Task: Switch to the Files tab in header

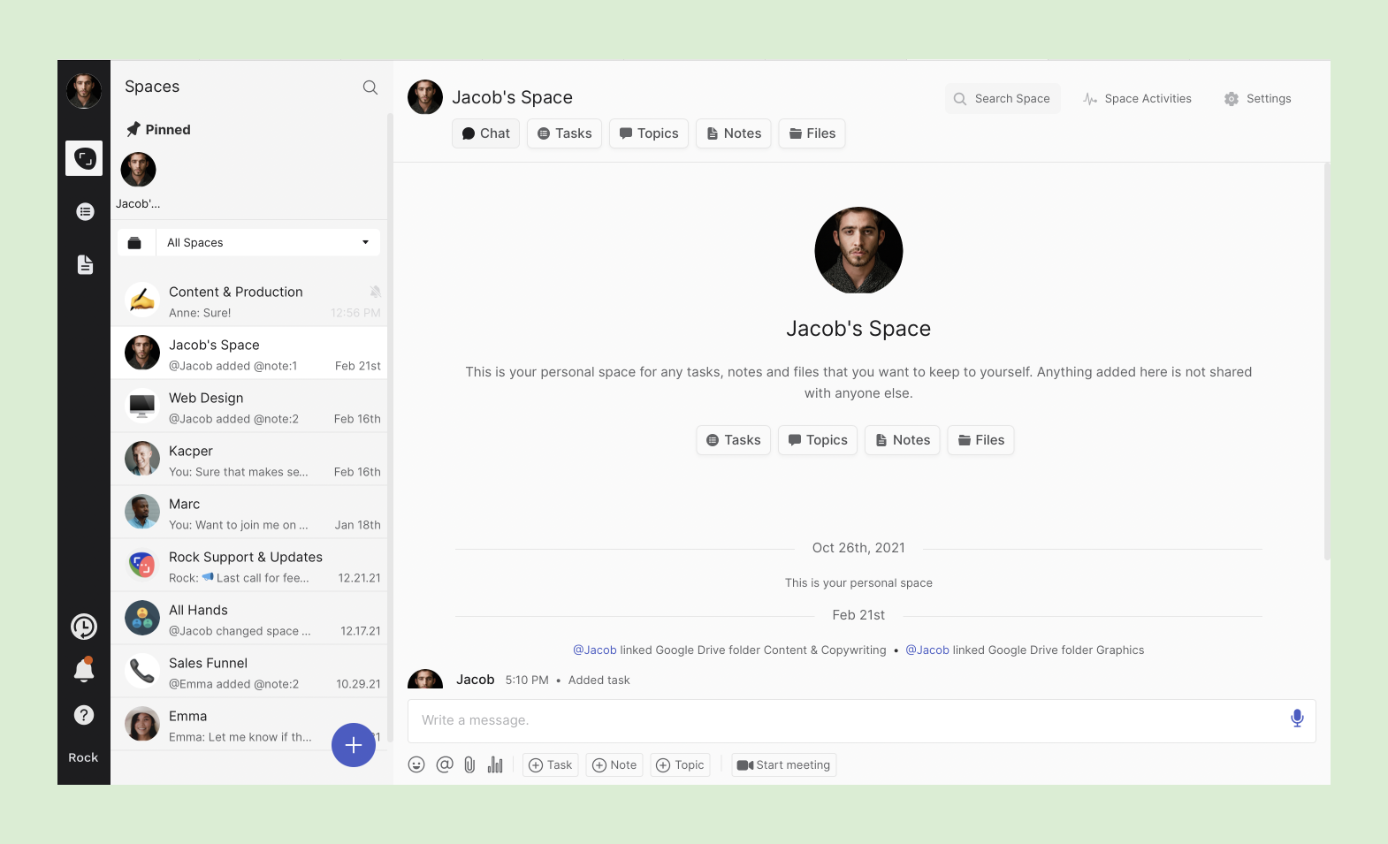Action: click(x=812, y=133)
